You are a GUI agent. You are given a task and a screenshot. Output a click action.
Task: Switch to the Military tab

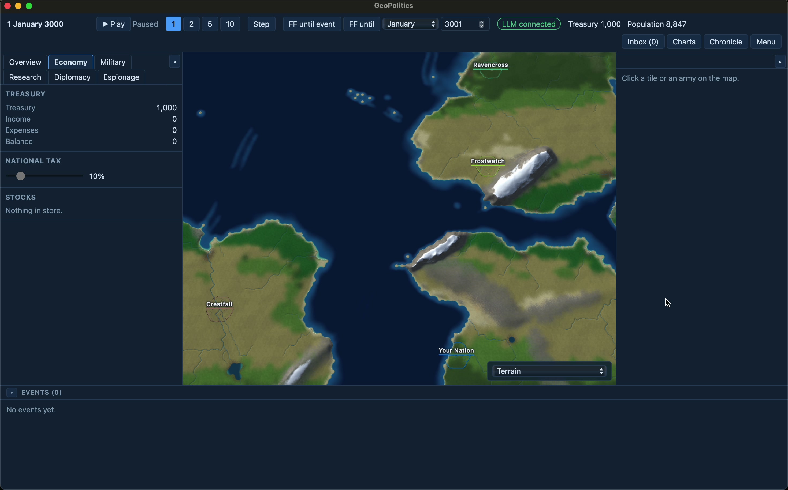click(x=113, y=62)
